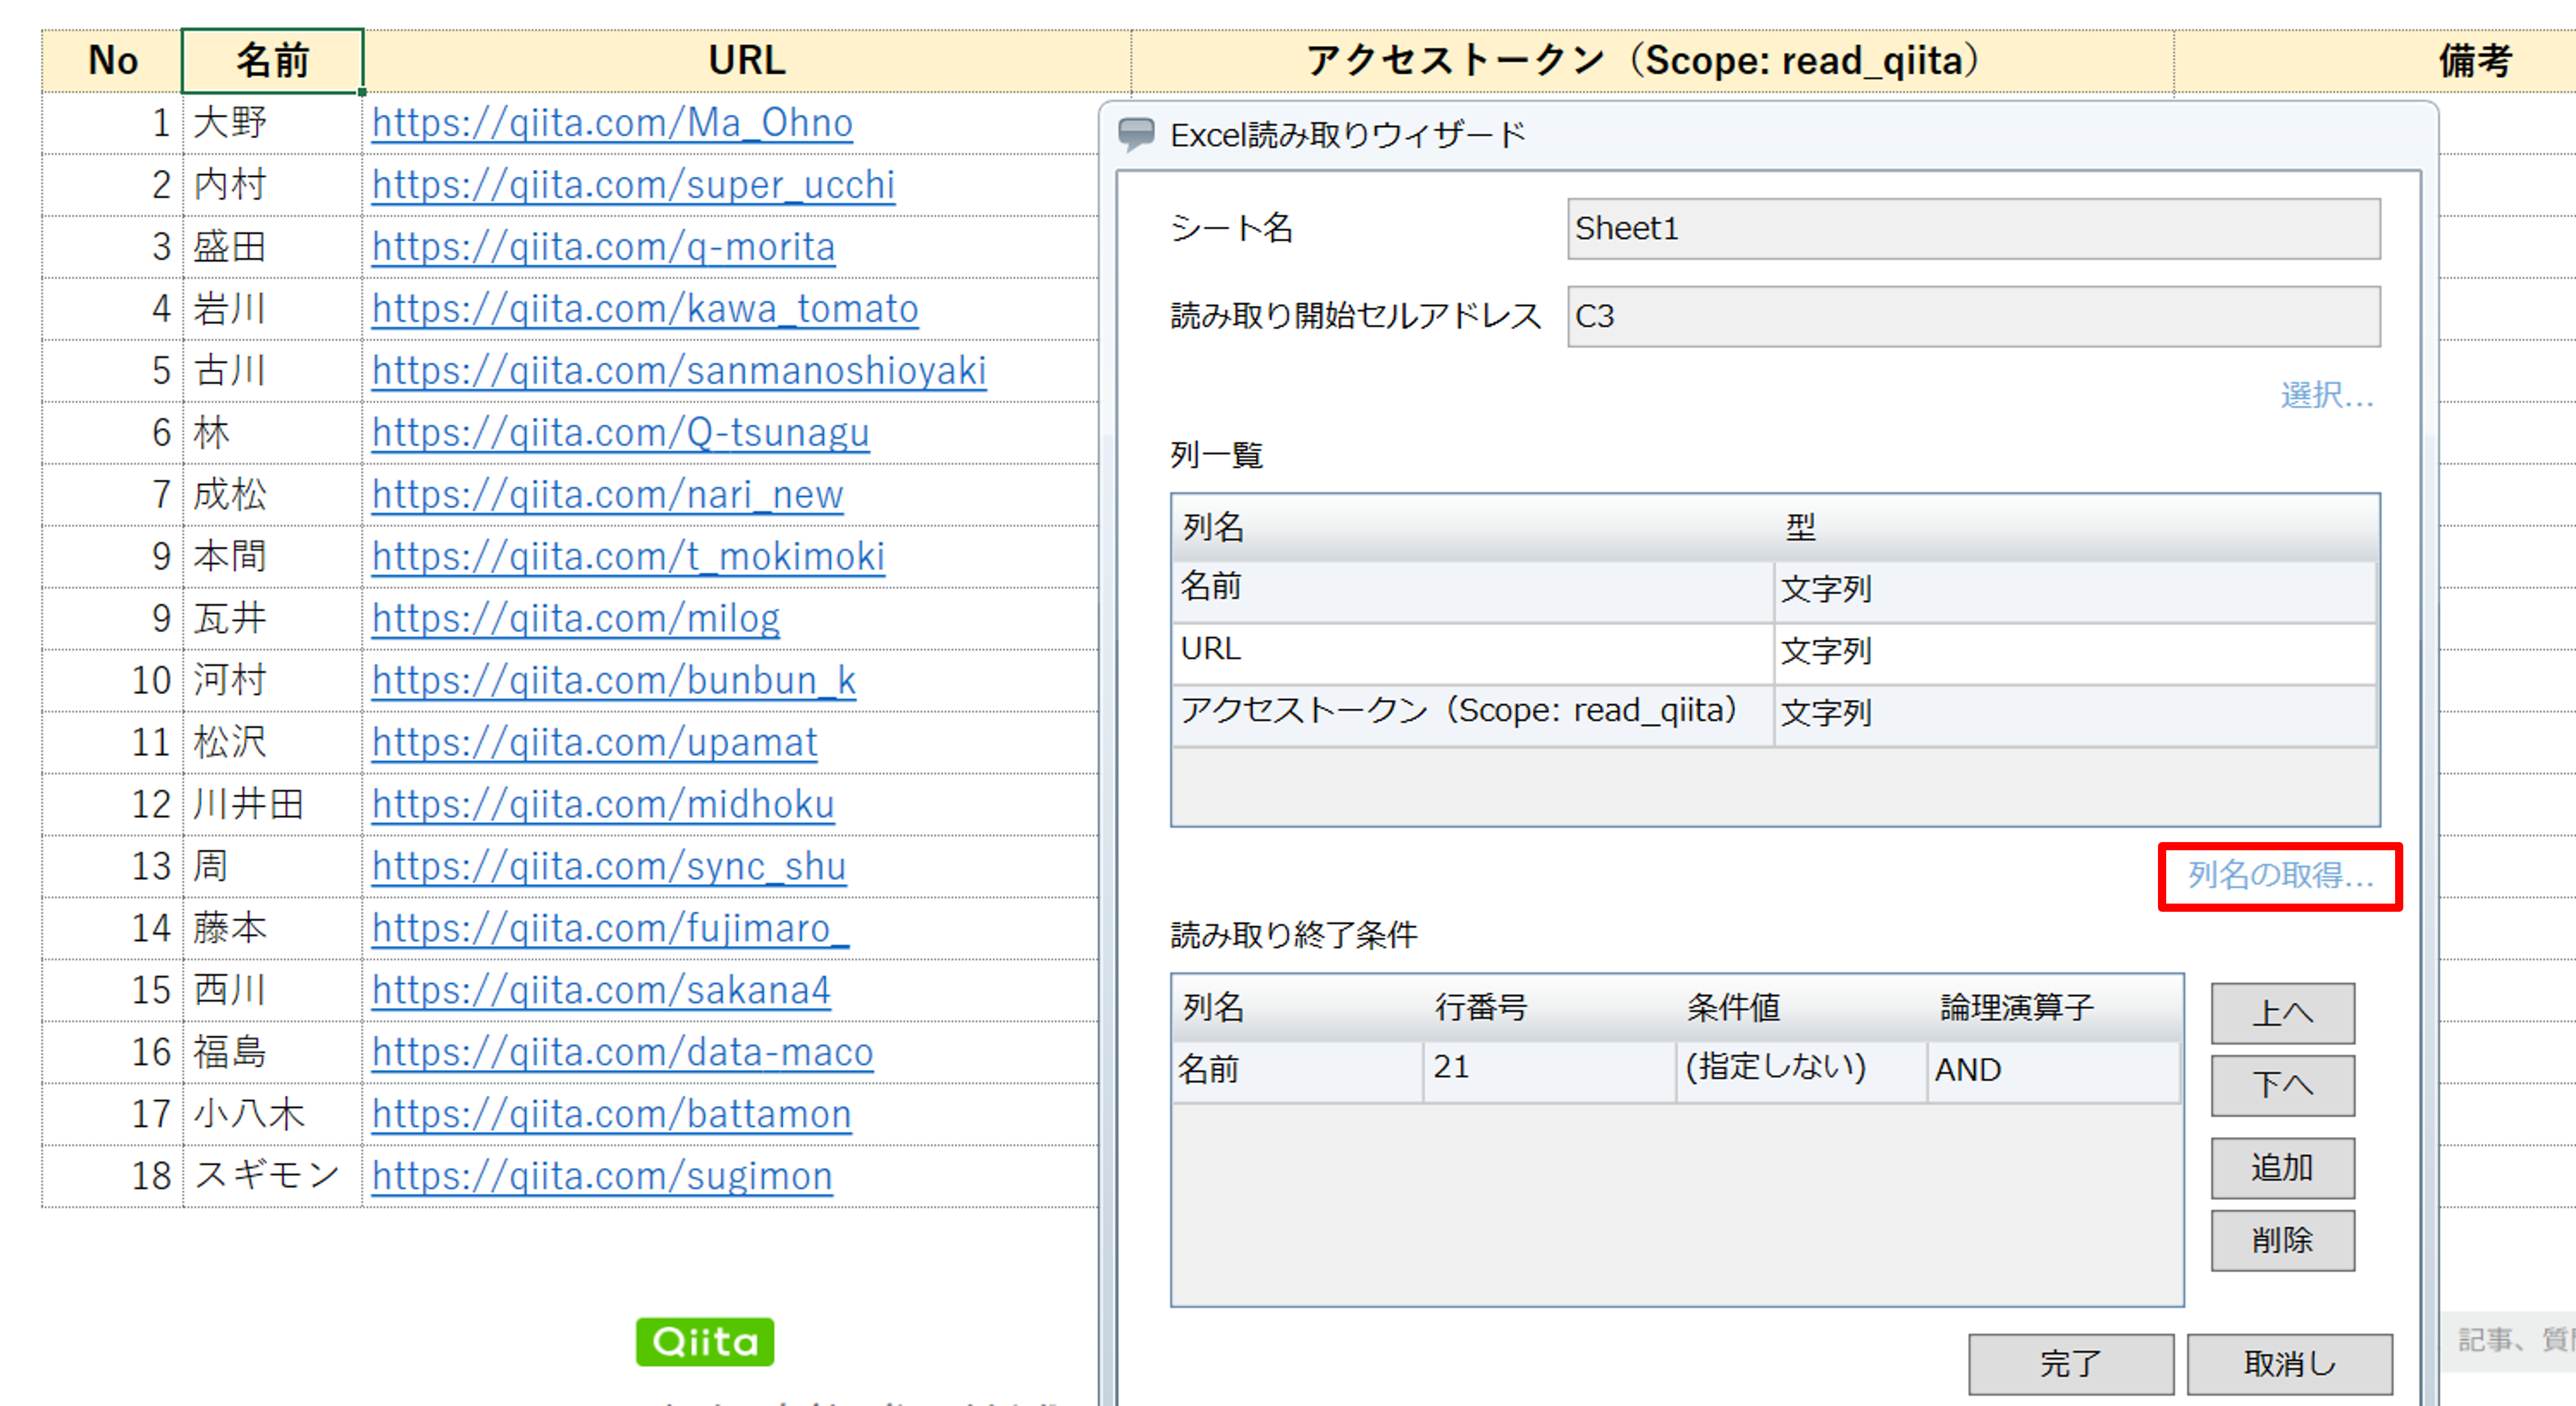This screenshot has width=2576, height=1406.
Task: Click the 下へ move-down button
Action: (2283, 1085)
